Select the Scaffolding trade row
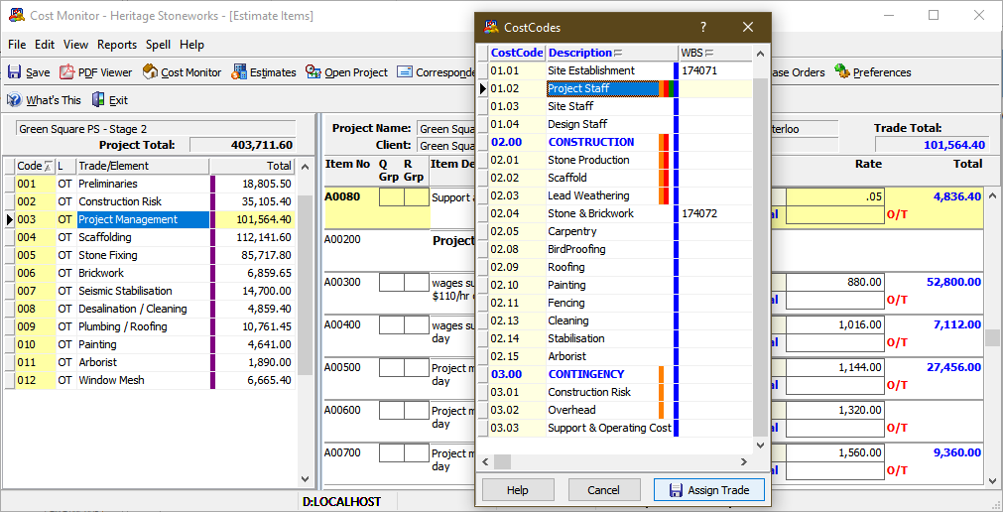This screenshot has height=512, width=1003. 150,237
